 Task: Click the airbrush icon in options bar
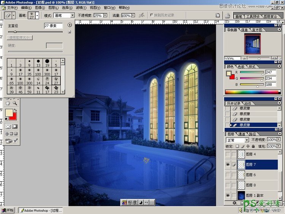pyautogui.click(x=141, y=16)
